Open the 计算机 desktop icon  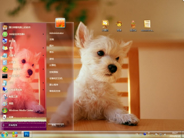tap(105, 24)
